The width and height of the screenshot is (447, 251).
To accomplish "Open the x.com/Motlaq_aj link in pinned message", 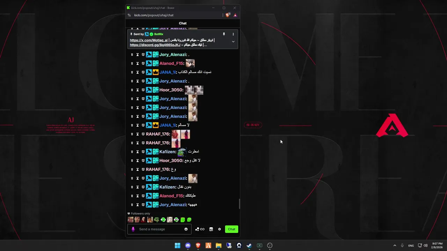I will click(x=149, y=40).
